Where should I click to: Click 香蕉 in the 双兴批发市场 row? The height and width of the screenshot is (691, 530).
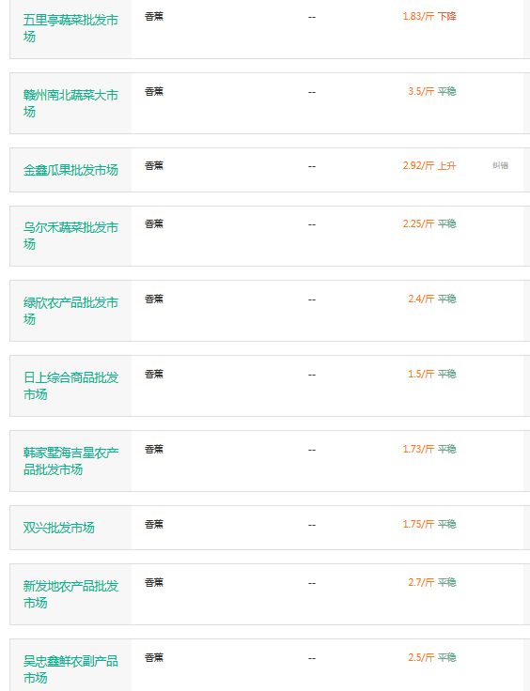[154, 524]
